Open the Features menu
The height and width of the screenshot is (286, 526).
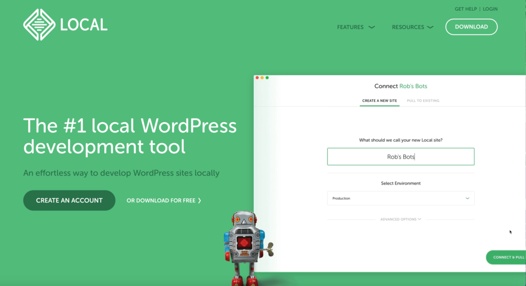[x=350, y=27]
